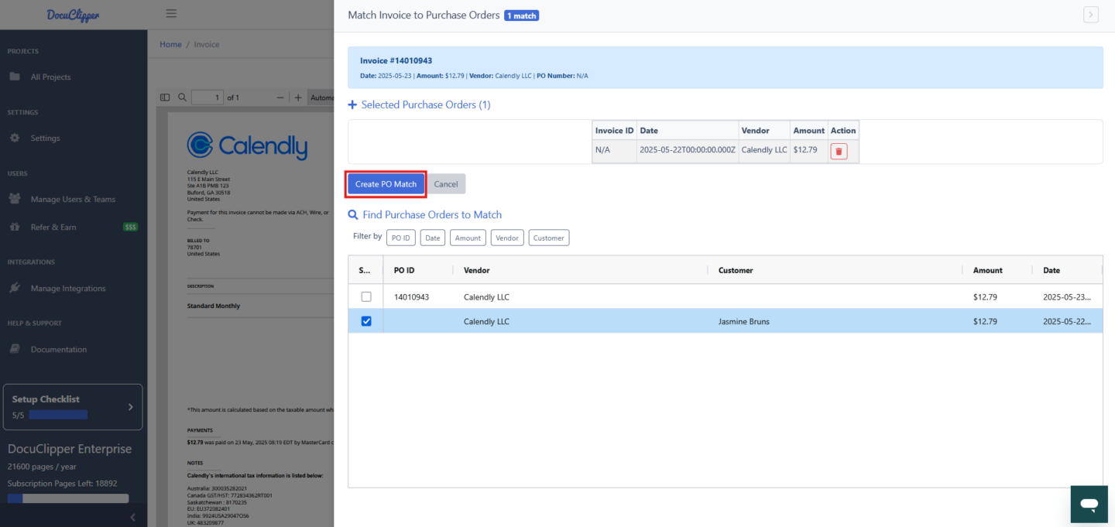Click the Refer & Earn gift icon

pos(15,227)
